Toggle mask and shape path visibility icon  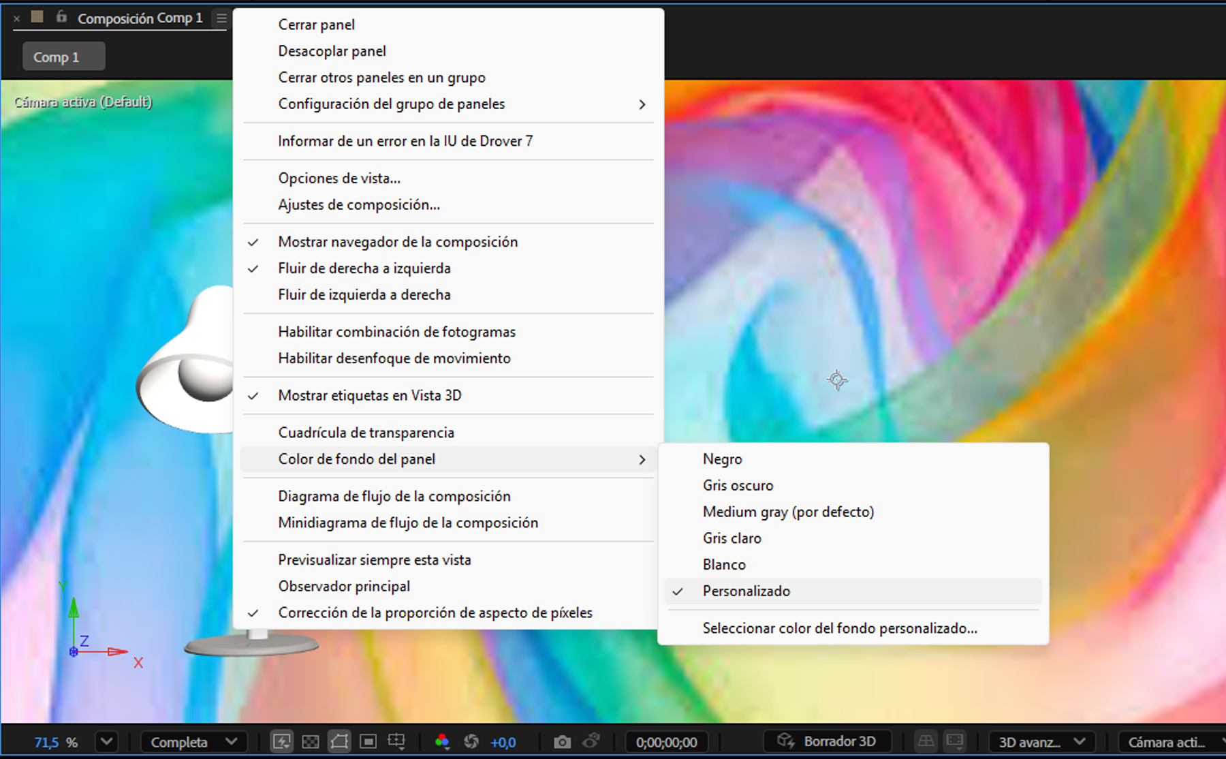(339, 741)
